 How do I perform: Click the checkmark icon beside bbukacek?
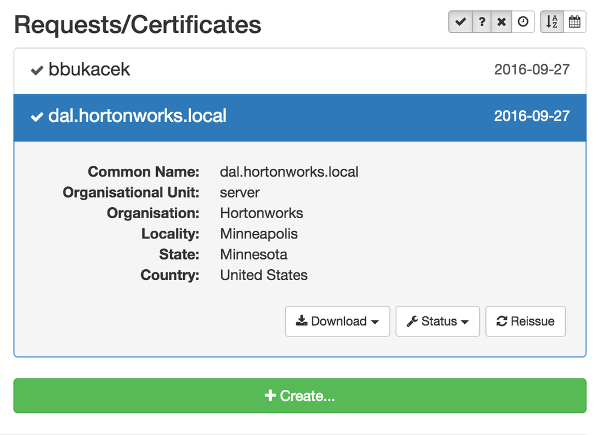click(x=37, y=70)
